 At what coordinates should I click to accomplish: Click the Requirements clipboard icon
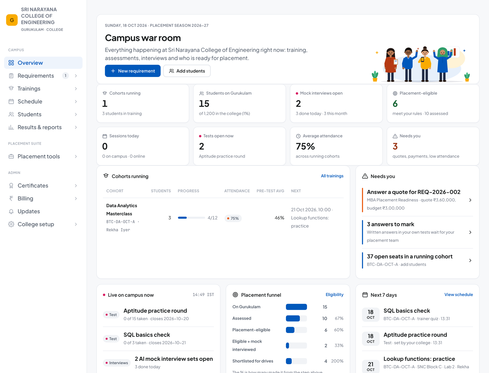point(11,76)
